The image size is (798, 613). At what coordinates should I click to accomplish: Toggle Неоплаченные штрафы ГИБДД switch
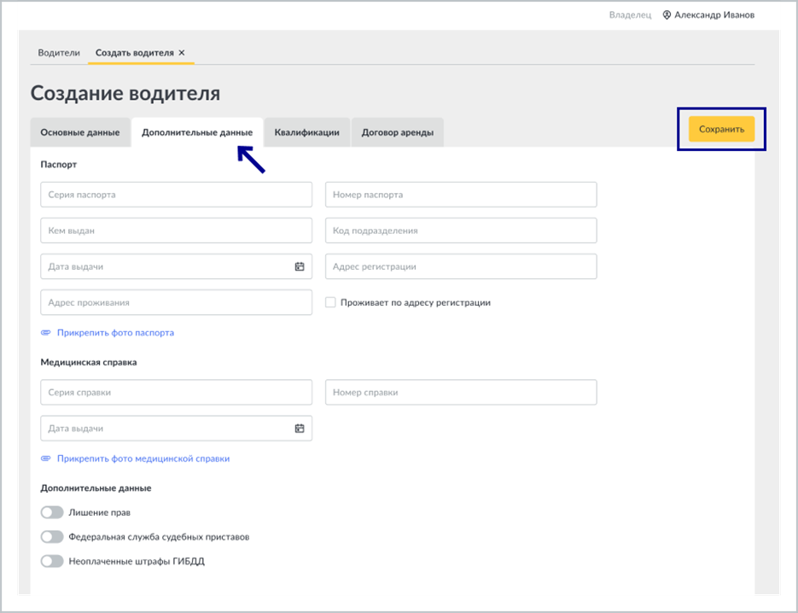pos(52,561)
